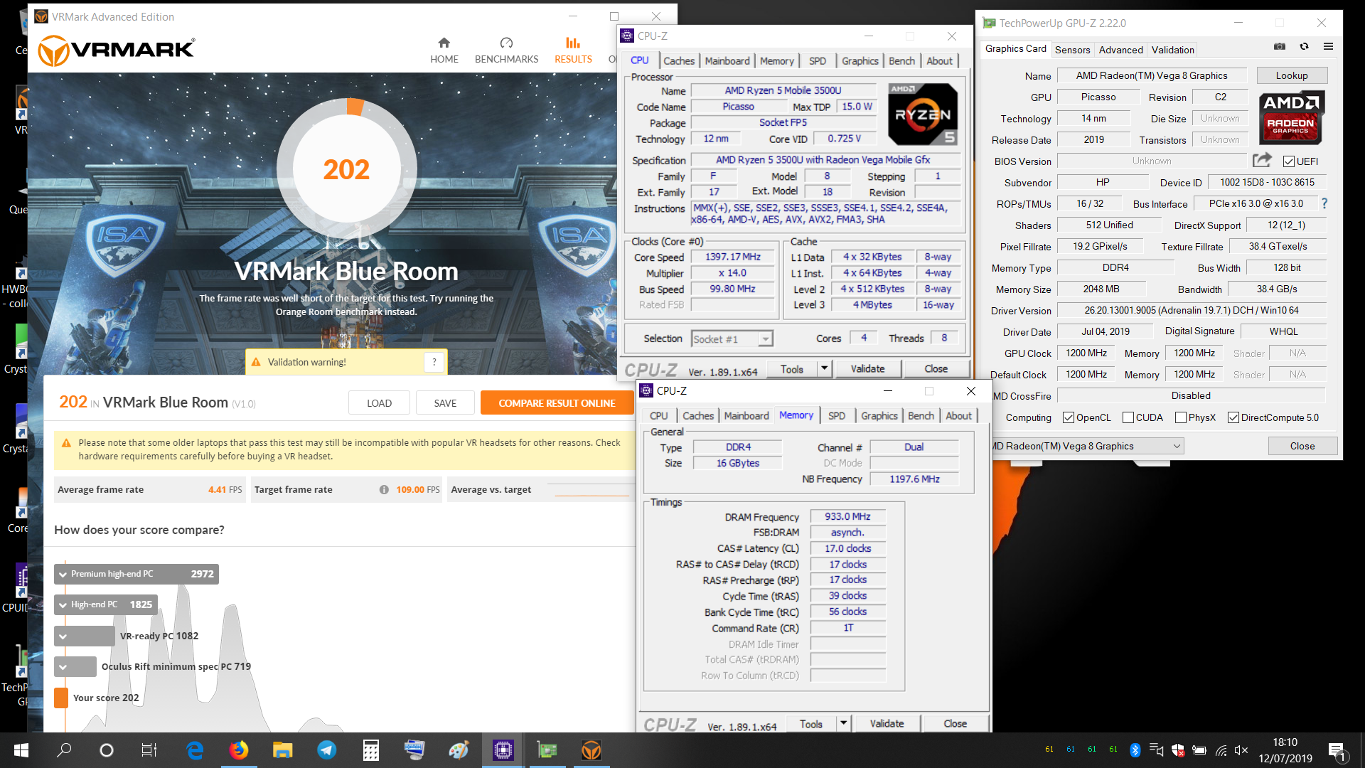This screenshot has height=768, width=1365.
Task: Open Task View on taskbar
Action: coord(149,750)
